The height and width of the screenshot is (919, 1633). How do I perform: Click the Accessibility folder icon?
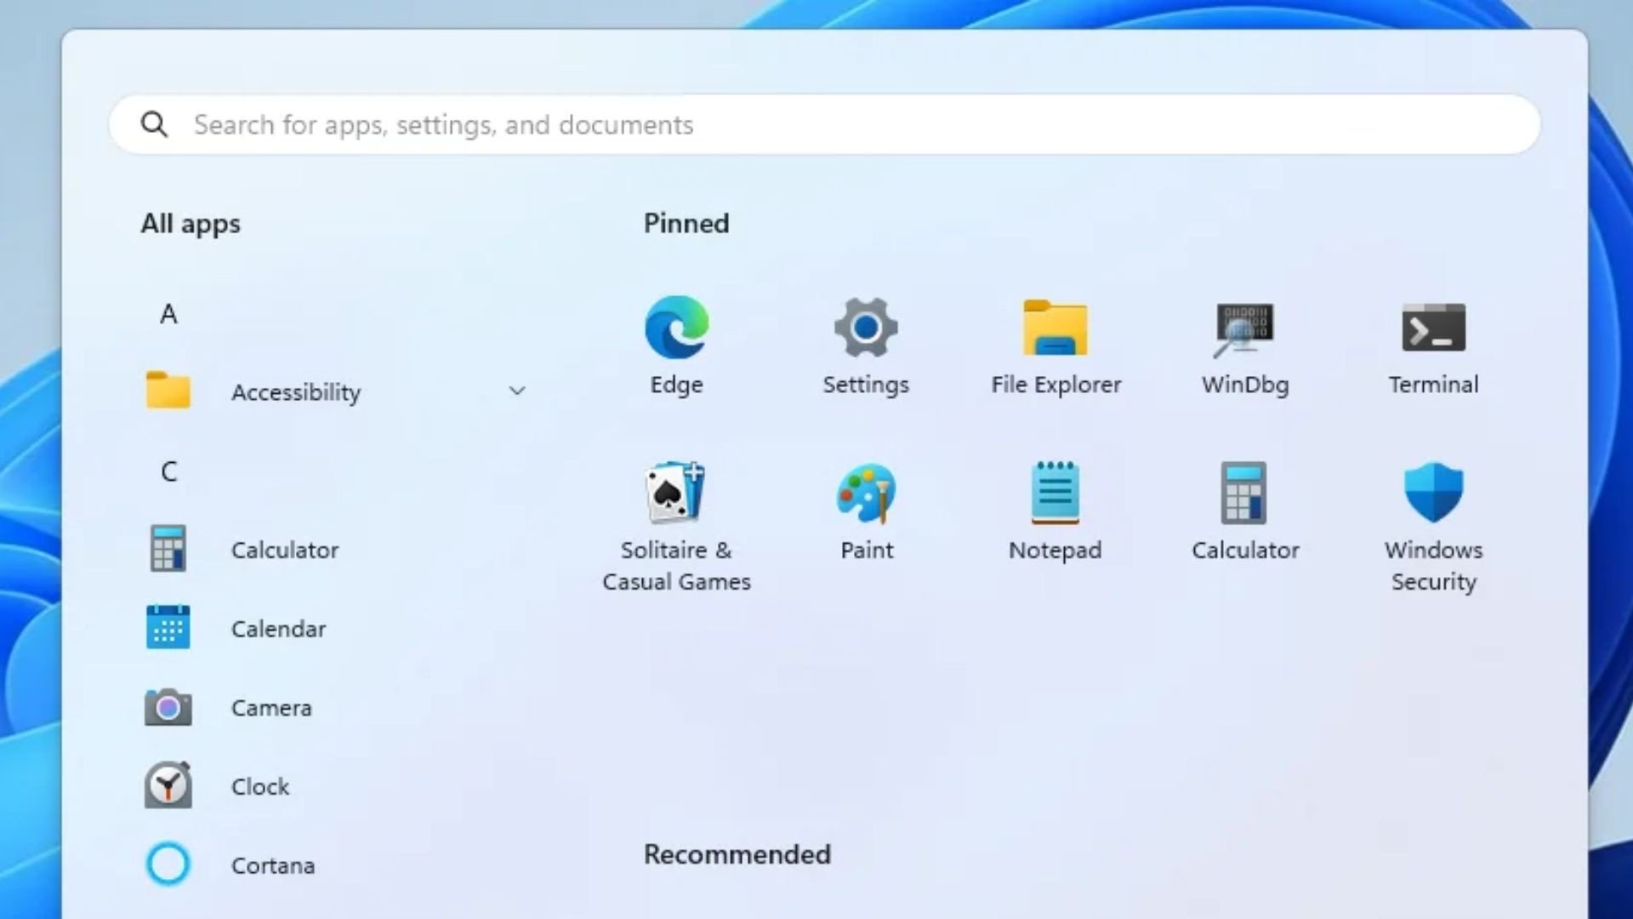point(168,391)
